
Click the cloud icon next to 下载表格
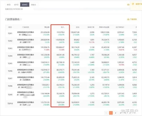tap(128, 19)
